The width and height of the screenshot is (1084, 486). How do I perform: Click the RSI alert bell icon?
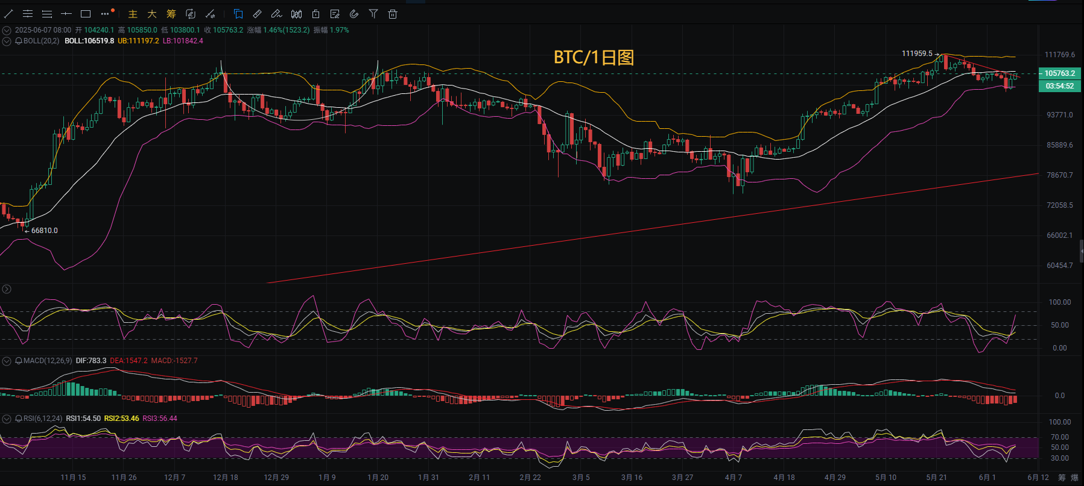[x=19, y=419]
